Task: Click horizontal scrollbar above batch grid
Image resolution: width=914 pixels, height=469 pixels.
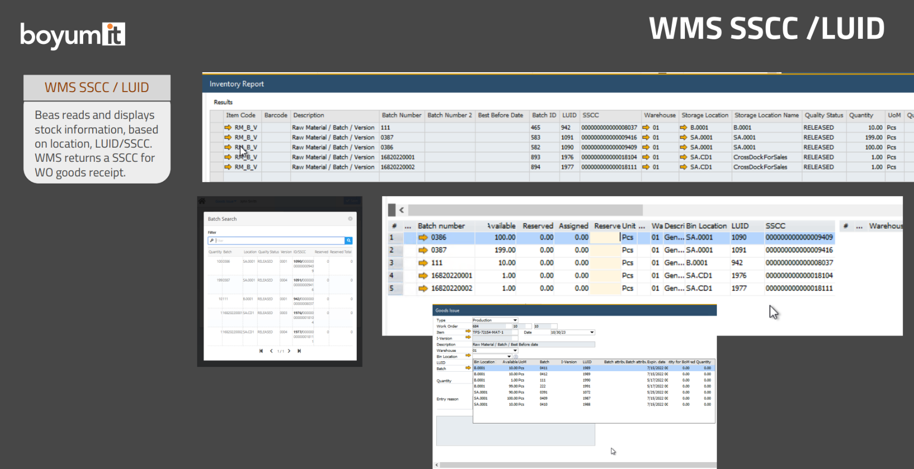Action: click(525, 210)
